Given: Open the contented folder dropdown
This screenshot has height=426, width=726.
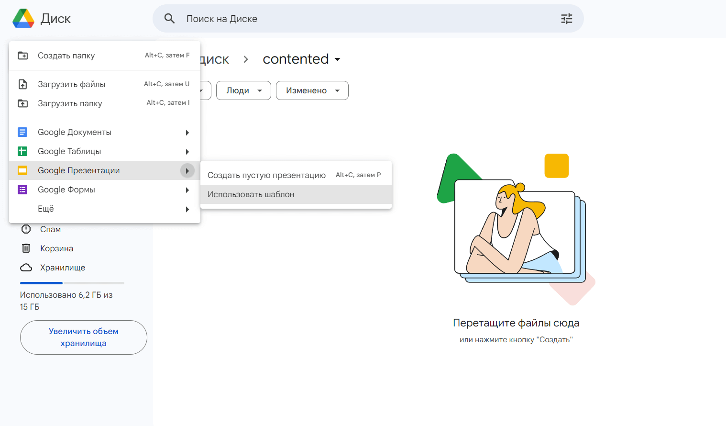Looking at the screenshot, I should pyautogui.click(x=337, y=59).
